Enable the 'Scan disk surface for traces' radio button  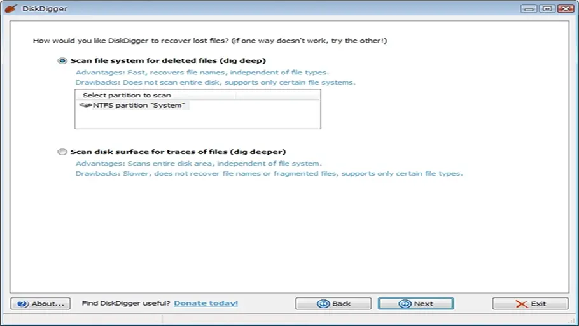tap(62, 152)
